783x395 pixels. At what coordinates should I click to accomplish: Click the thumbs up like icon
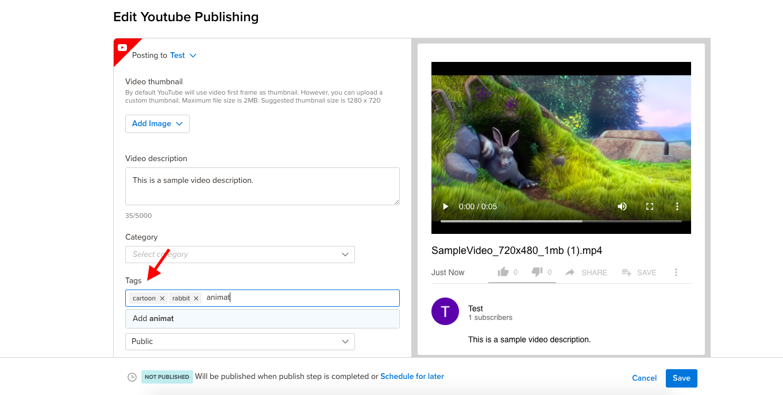click(x=503, y=272)
